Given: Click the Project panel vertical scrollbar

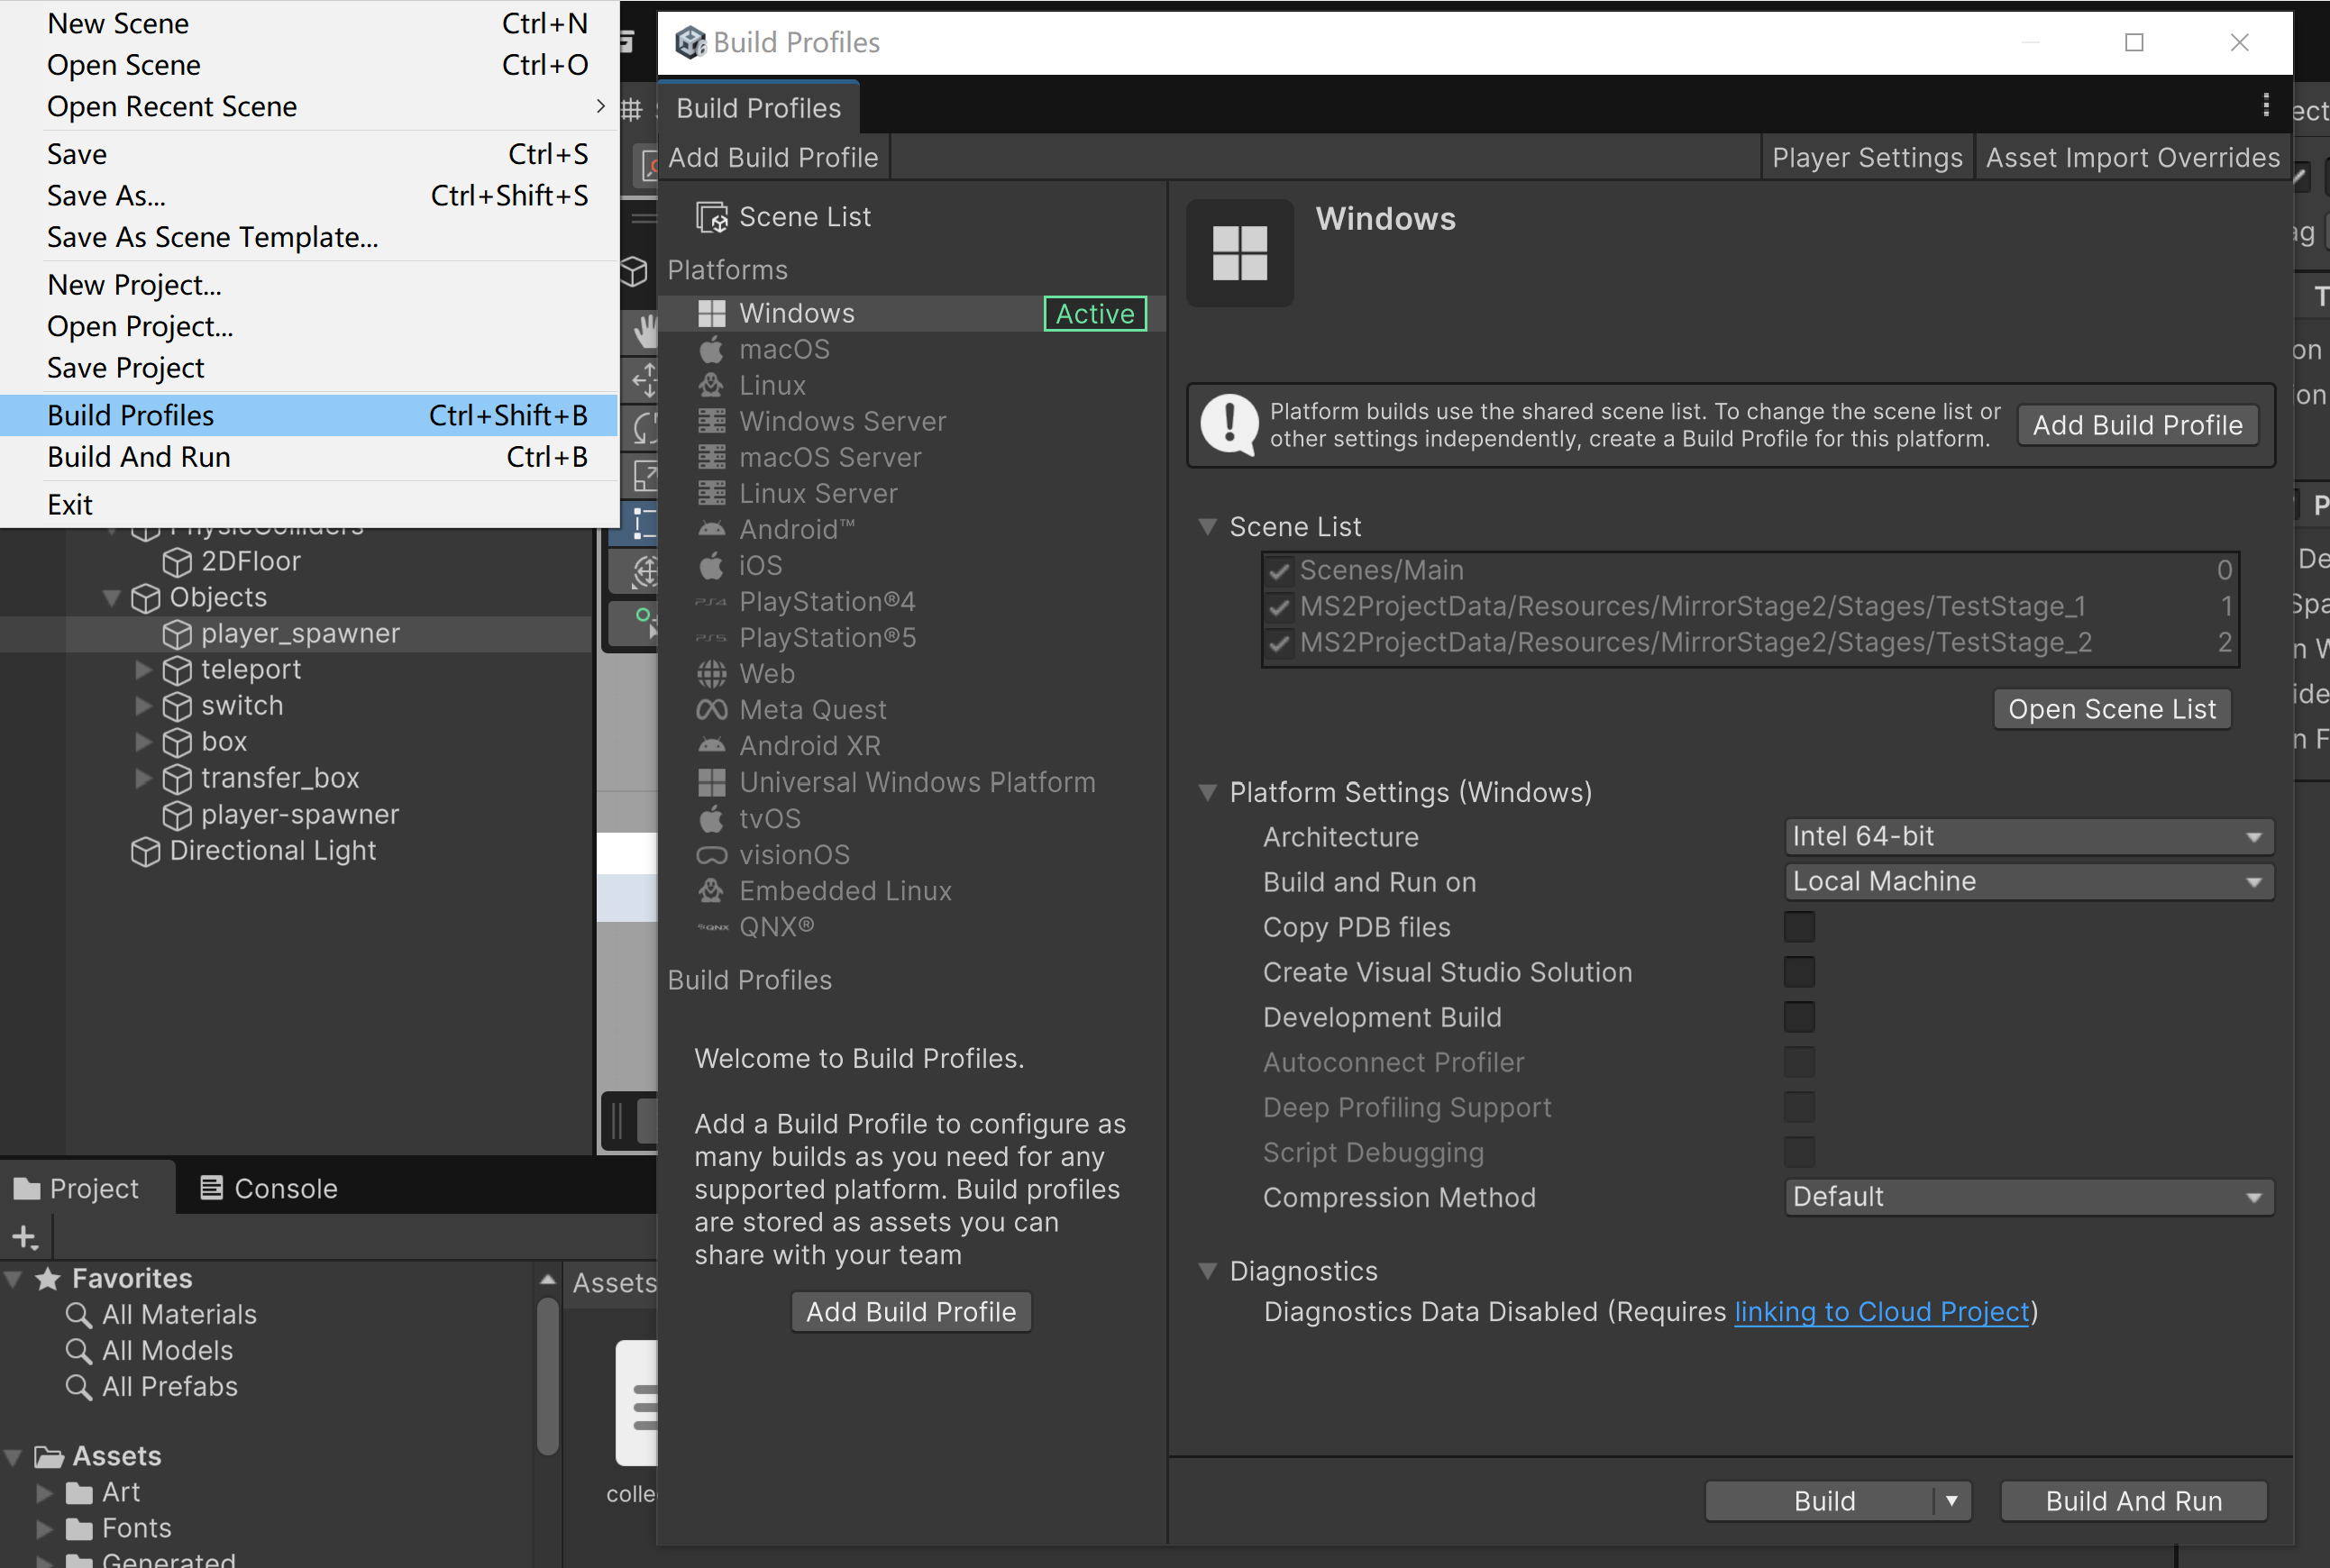Looking at the screenshot, I should [547, 1375].
